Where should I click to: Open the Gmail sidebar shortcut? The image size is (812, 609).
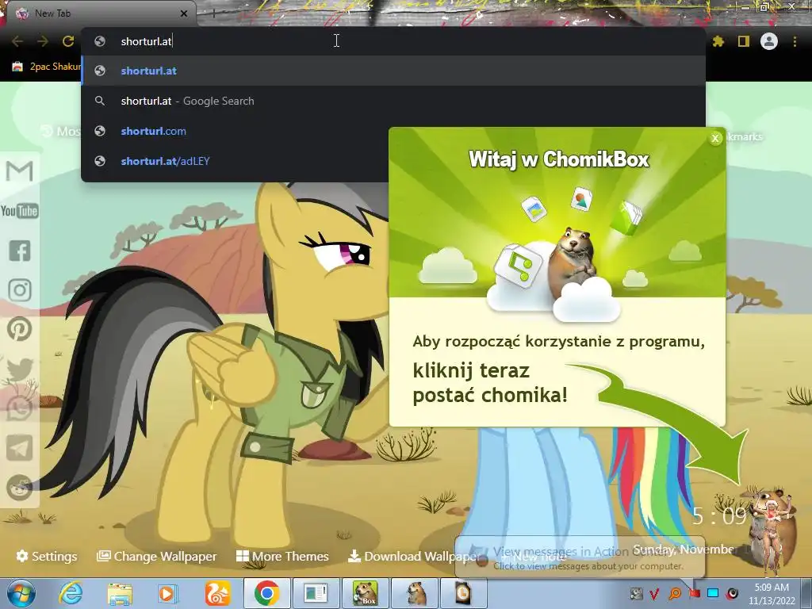[x=19, y=171]
